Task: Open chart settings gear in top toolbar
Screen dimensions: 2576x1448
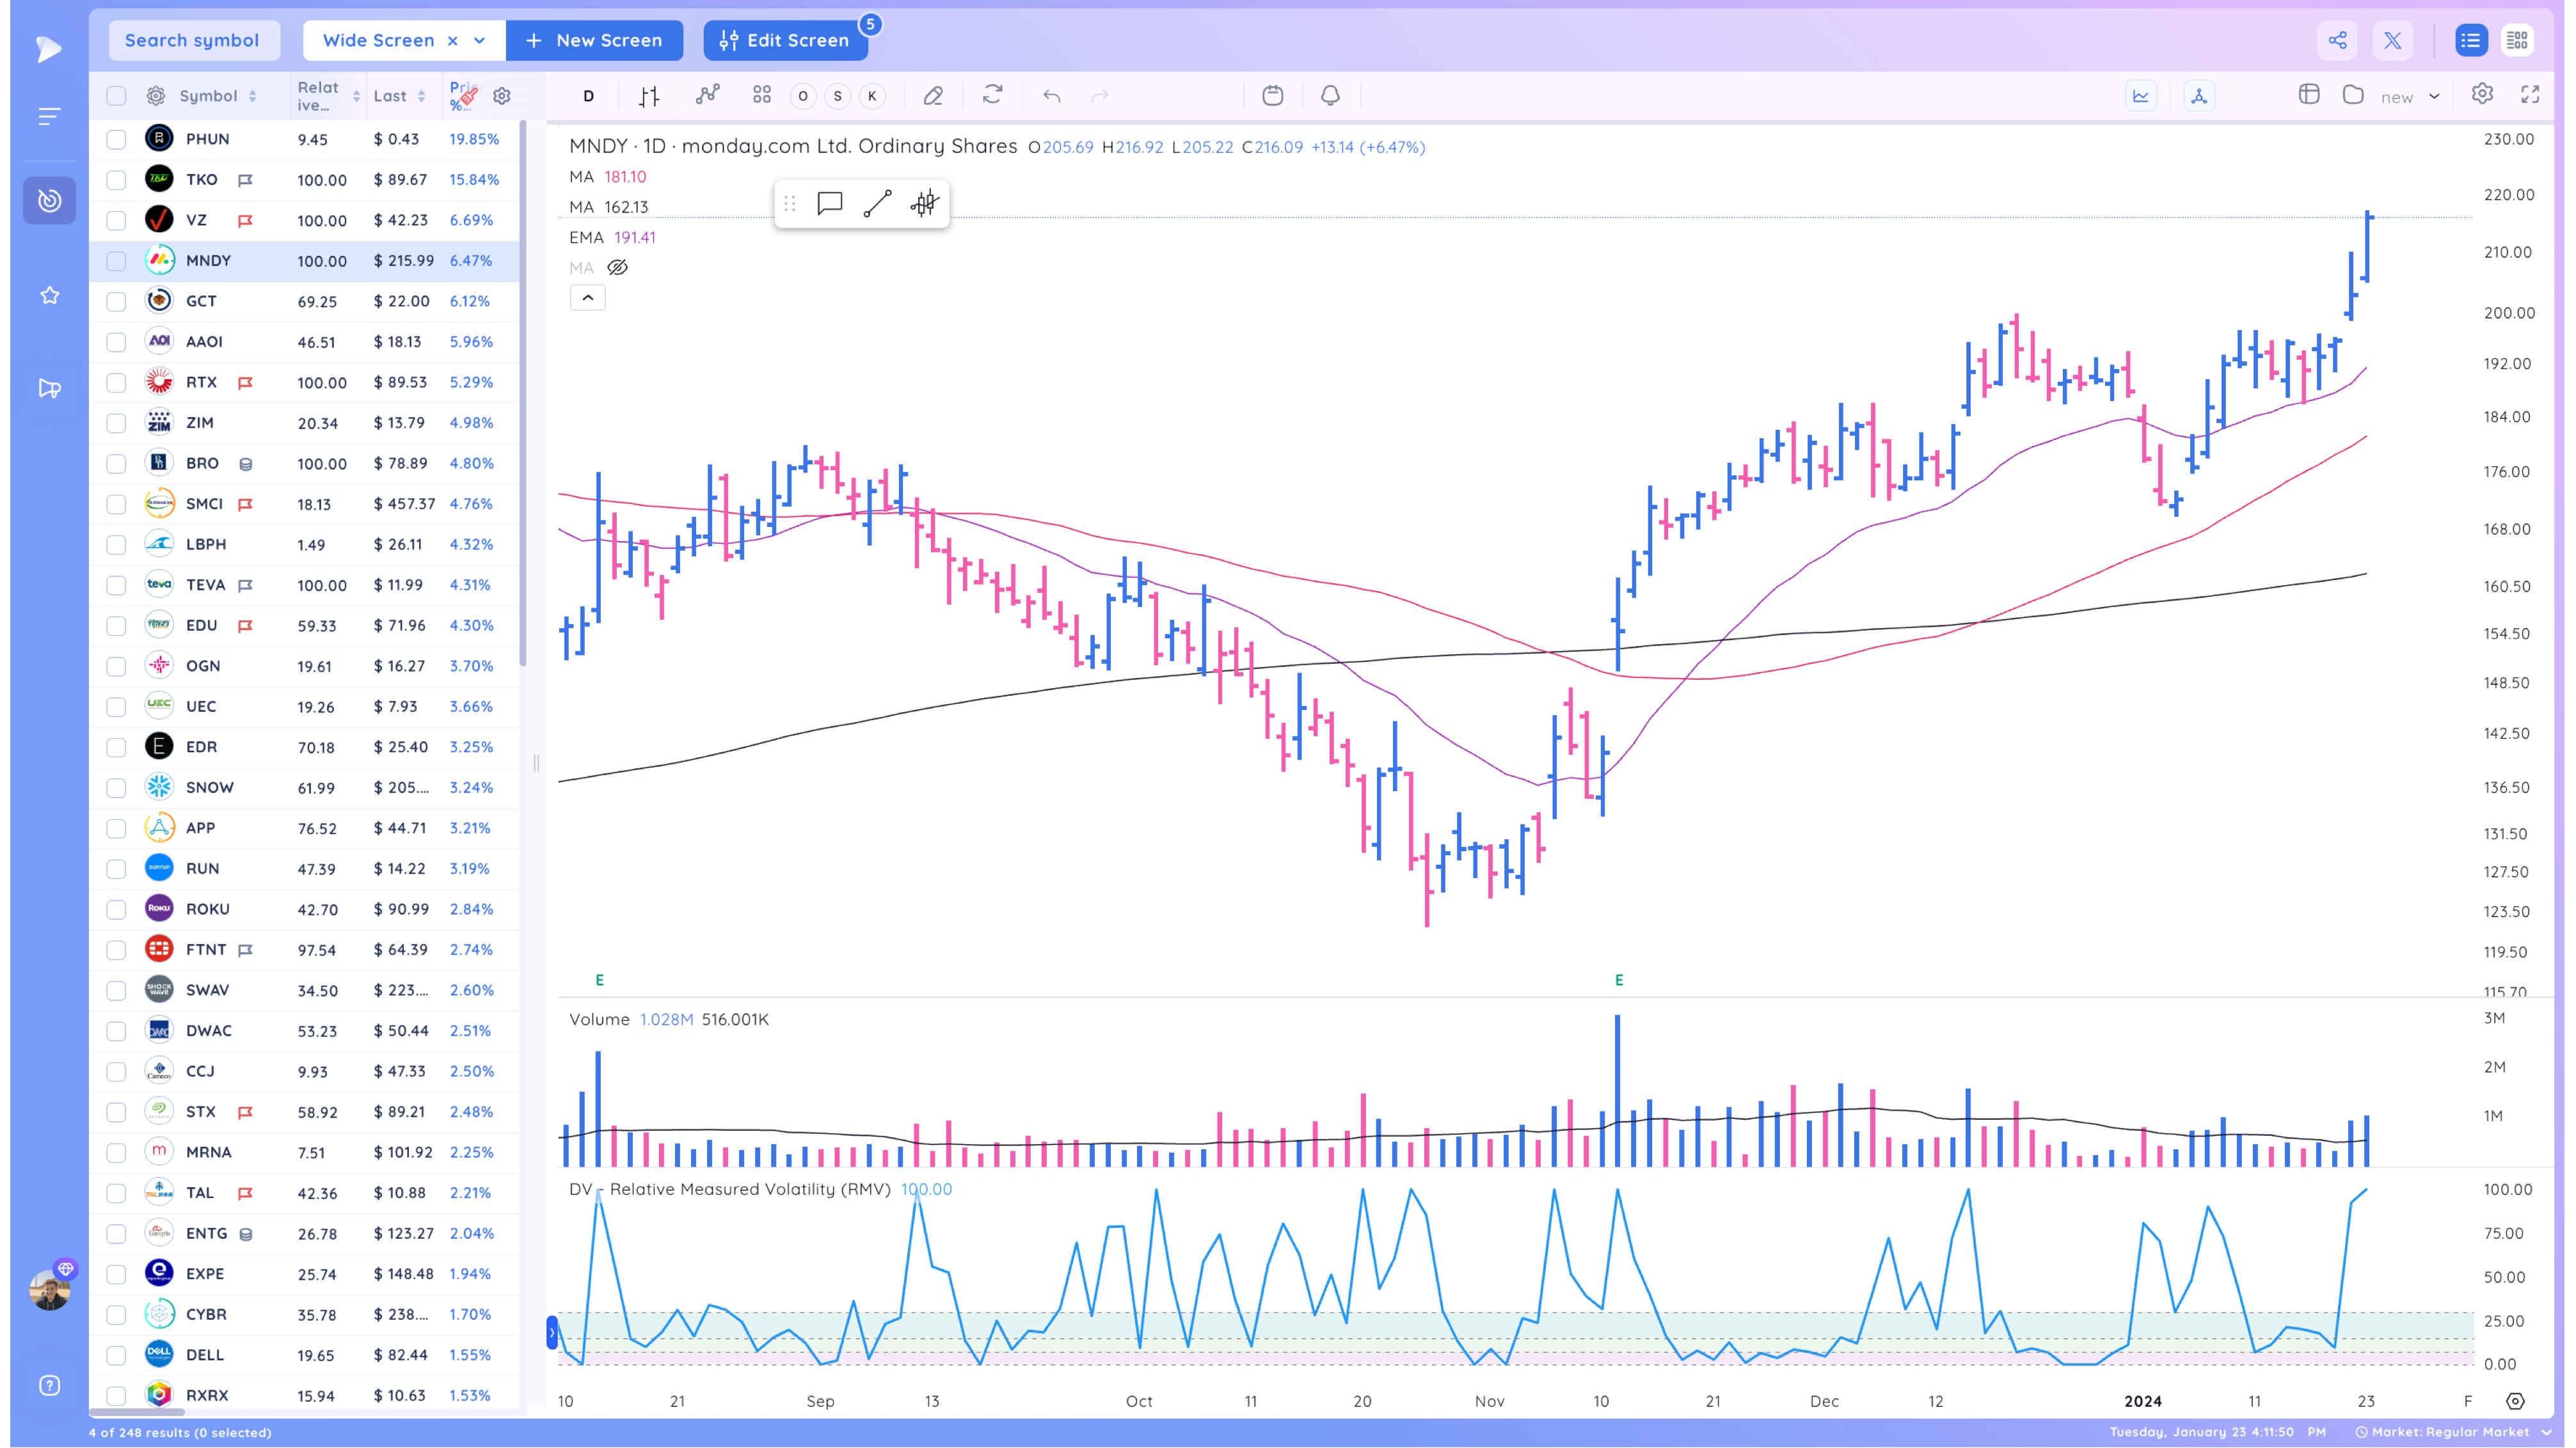Action: click(2482, 94)
